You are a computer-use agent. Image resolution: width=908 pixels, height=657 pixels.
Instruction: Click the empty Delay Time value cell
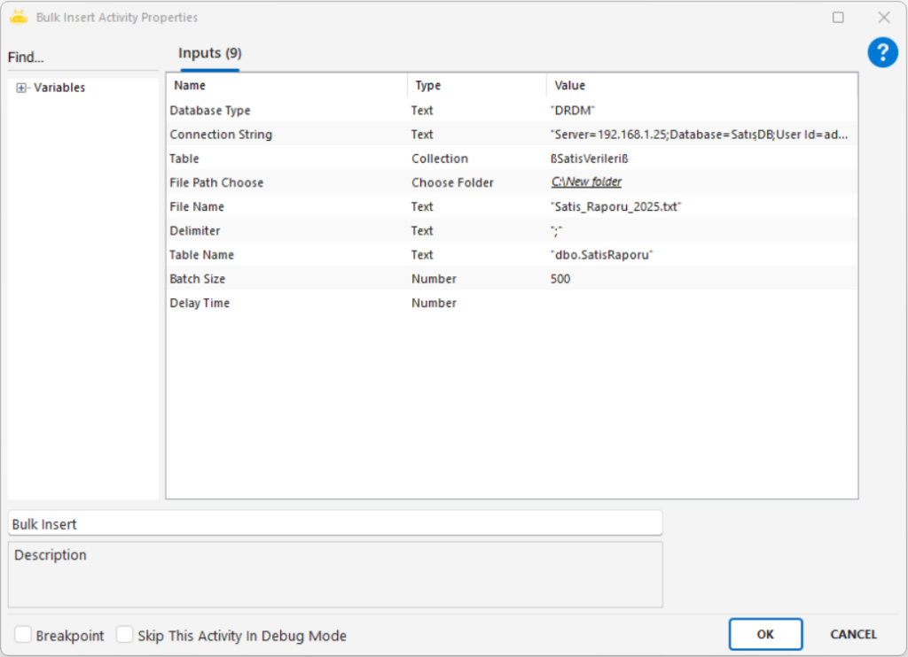[701, 303]
